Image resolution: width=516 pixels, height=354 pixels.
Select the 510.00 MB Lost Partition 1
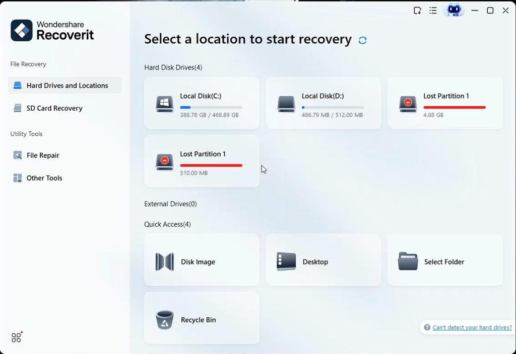tap(202, 161)
